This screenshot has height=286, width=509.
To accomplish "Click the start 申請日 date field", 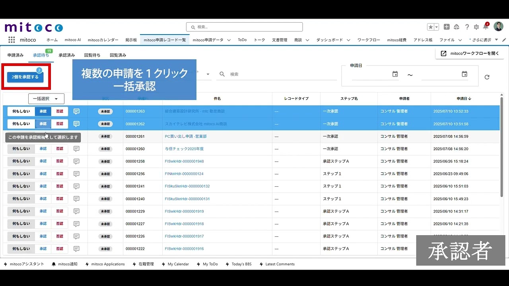I will click(371, 74).
